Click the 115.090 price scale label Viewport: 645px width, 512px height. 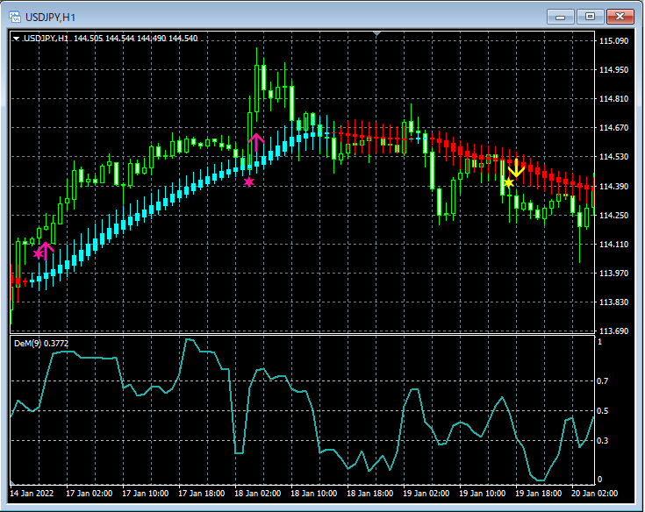(613, 41)
